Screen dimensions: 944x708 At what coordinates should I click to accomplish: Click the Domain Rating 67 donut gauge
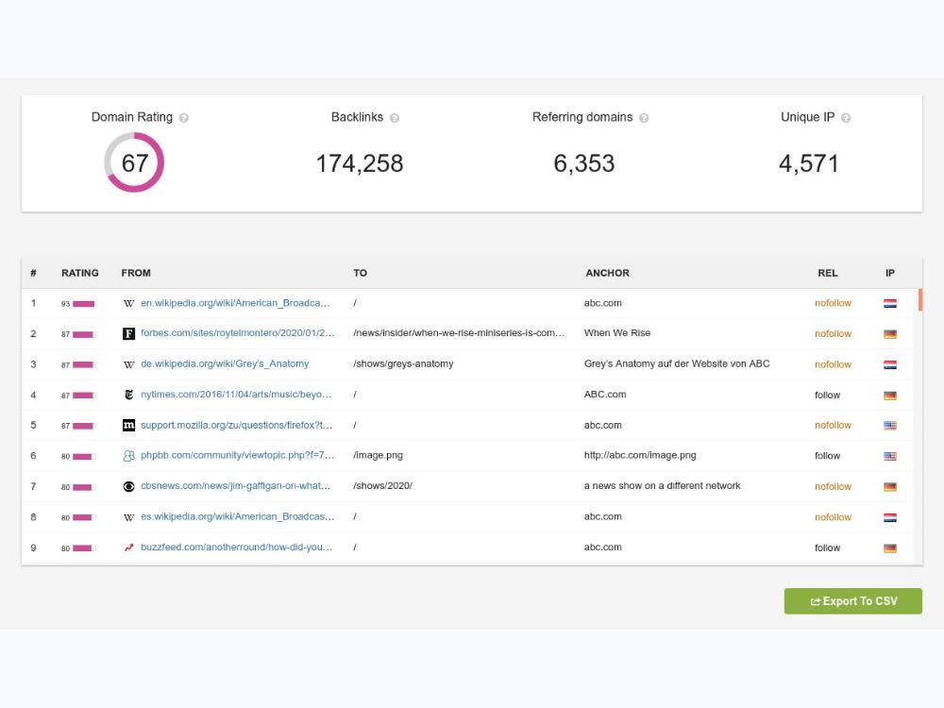tap(134, 162)
